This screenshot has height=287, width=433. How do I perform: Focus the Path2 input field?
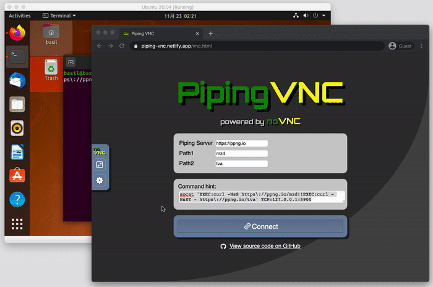(241, 163)
